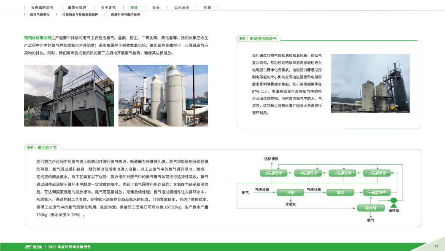Click the 氨回收工艺 case label
Image resolution: width=445 pixels, height=251 pixels.
[x=49, y=147]
